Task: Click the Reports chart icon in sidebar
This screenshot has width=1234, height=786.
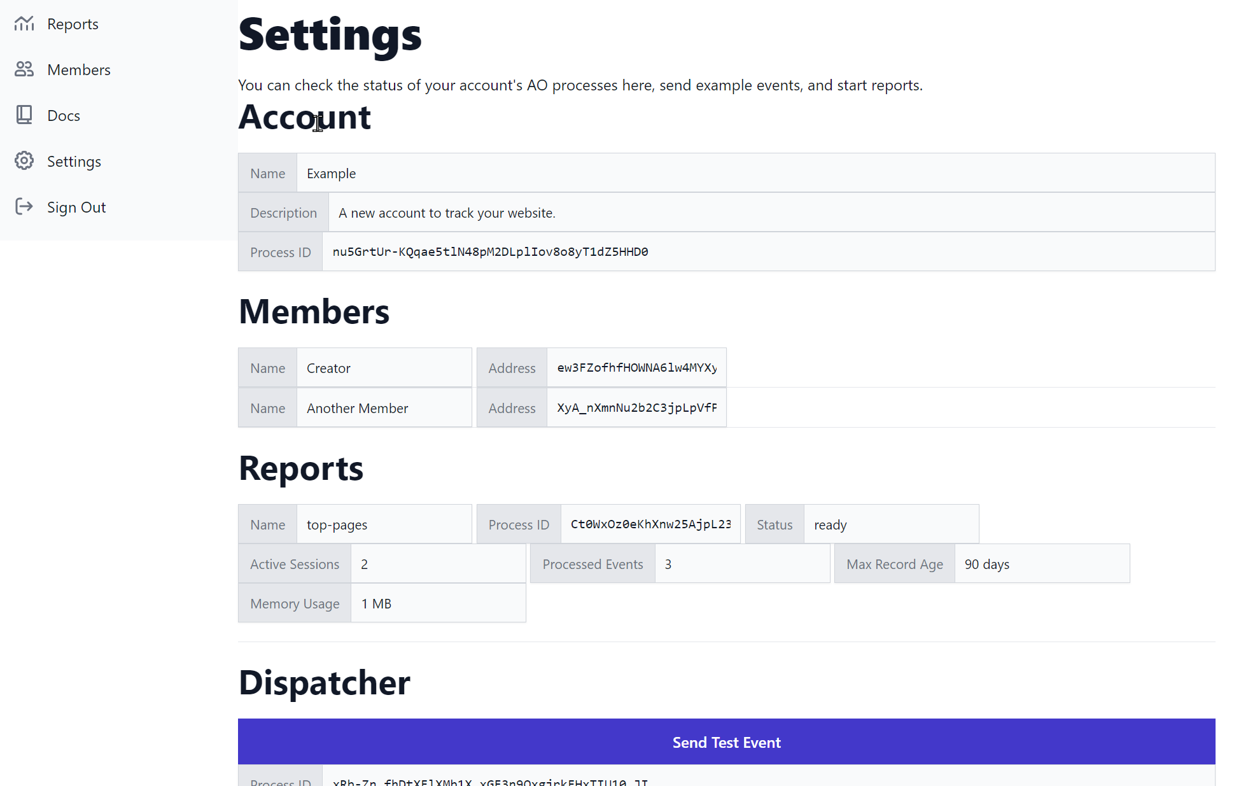Action: tap(24, 24)
